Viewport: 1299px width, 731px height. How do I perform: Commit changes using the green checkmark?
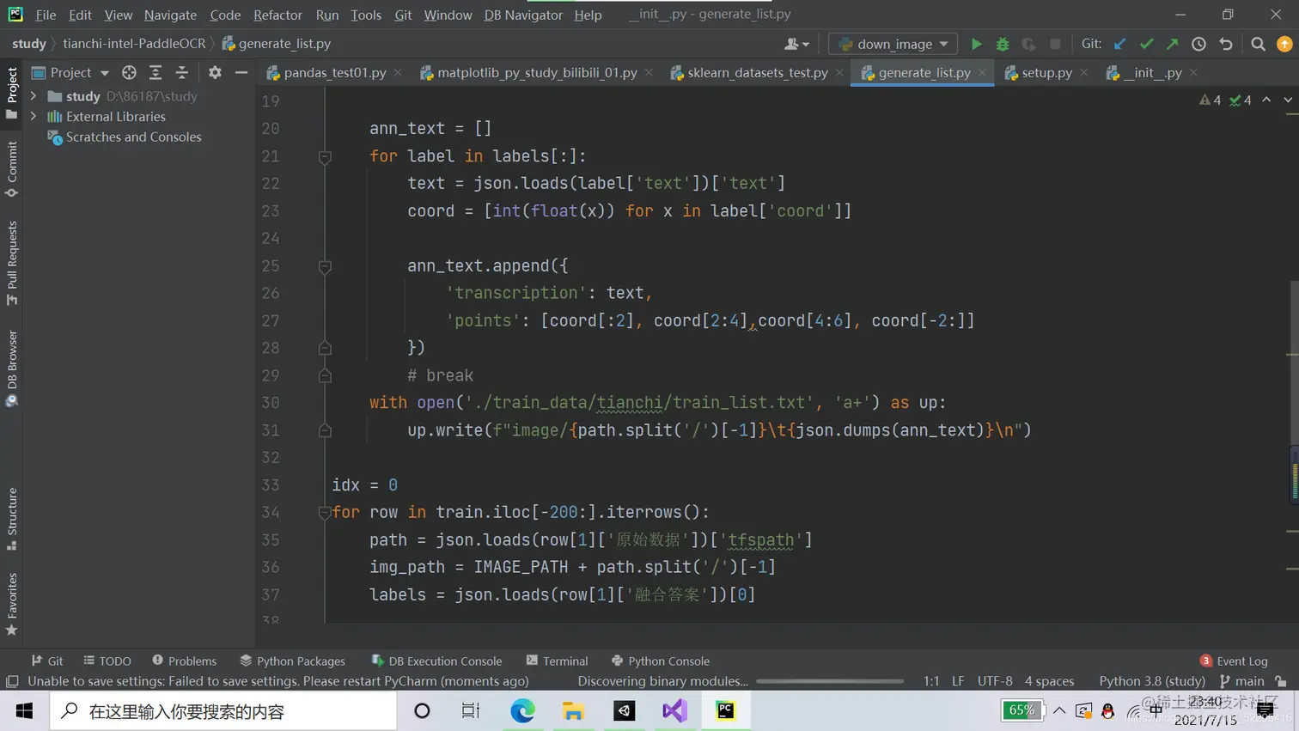click(1146, 44)
